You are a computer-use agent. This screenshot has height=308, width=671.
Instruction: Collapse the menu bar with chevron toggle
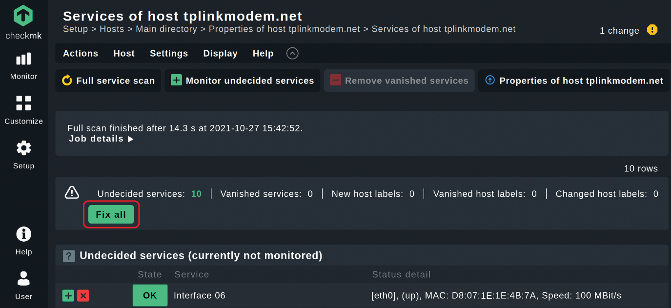pyautogui.click(x=292, y=53)
